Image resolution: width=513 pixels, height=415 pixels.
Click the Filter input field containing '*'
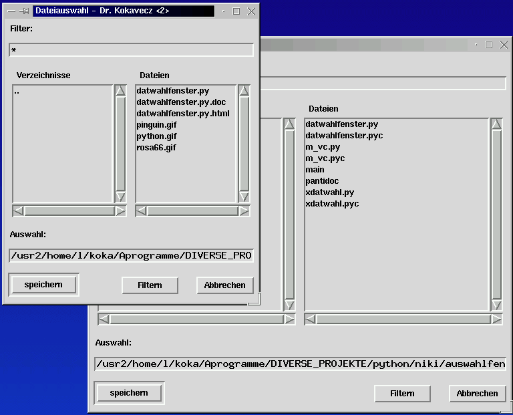click(x=131, y=51)
